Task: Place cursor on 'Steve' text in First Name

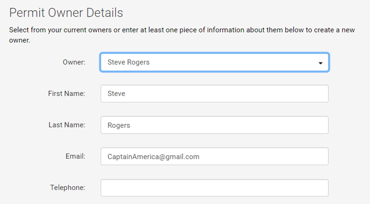Action: (x=116, y=94)
